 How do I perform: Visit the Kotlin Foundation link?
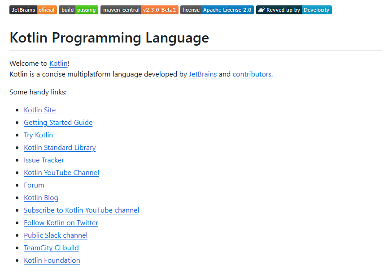(52, 260)
